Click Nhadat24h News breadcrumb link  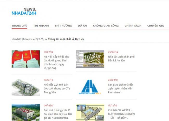coord(22,39)
